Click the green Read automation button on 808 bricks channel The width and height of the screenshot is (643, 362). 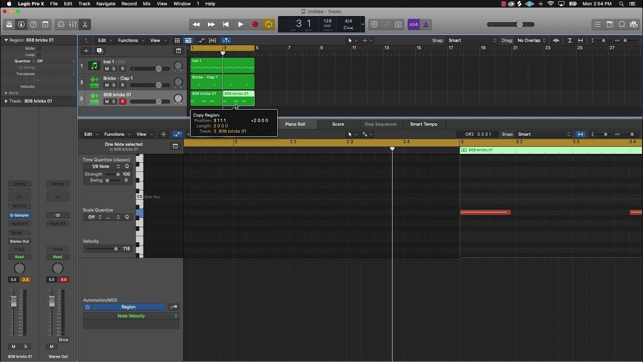(x=20, y=257)
